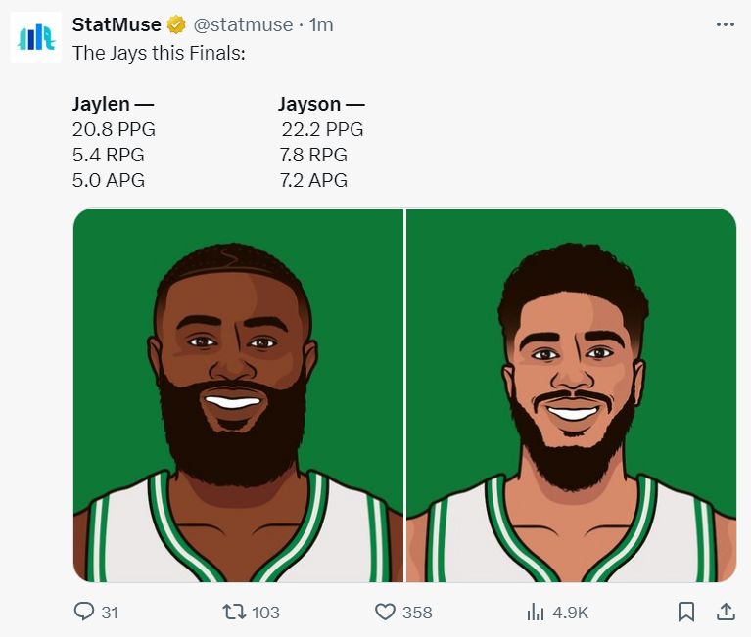Open the three-dot more options menu
This screenshot has width=751, height=637.
[x=725, y=24]
